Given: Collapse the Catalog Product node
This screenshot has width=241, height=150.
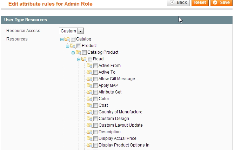Looking at the screenshot, I should click(73, 53).
